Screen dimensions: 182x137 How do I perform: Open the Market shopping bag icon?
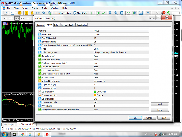[32, 13]
